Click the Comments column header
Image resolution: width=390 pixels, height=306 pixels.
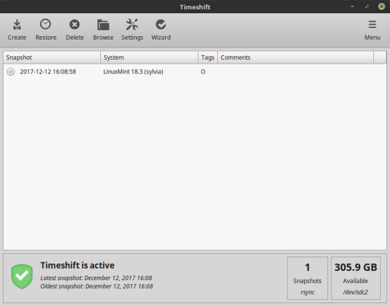295,57
